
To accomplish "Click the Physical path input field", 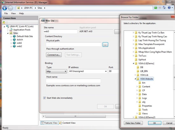I will point(73,44).
